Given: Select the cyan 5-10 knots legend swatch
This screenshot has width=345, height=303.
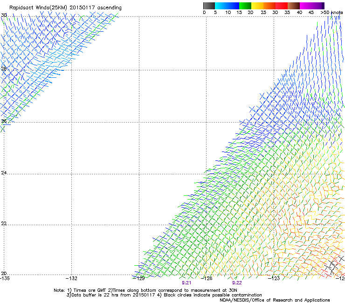Looking at the screenshot, I should point(221,6).
